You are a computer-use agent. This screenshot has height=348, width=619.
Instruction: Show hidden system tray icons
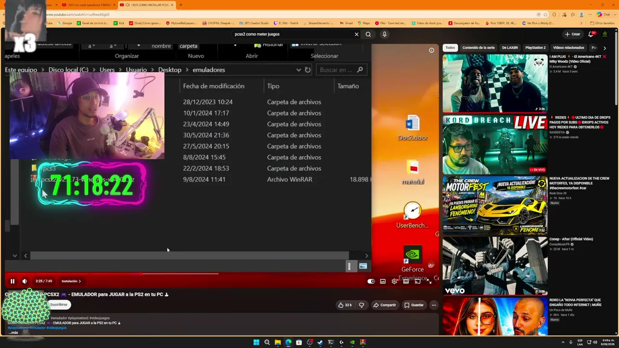pyautogui.click(x=563, y=342)
